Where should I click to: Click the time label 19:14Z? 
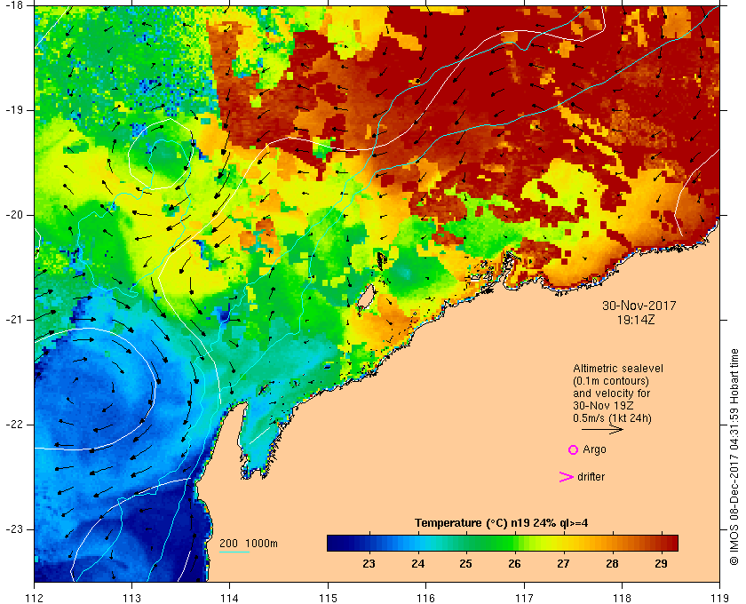[x=636, y=320]
